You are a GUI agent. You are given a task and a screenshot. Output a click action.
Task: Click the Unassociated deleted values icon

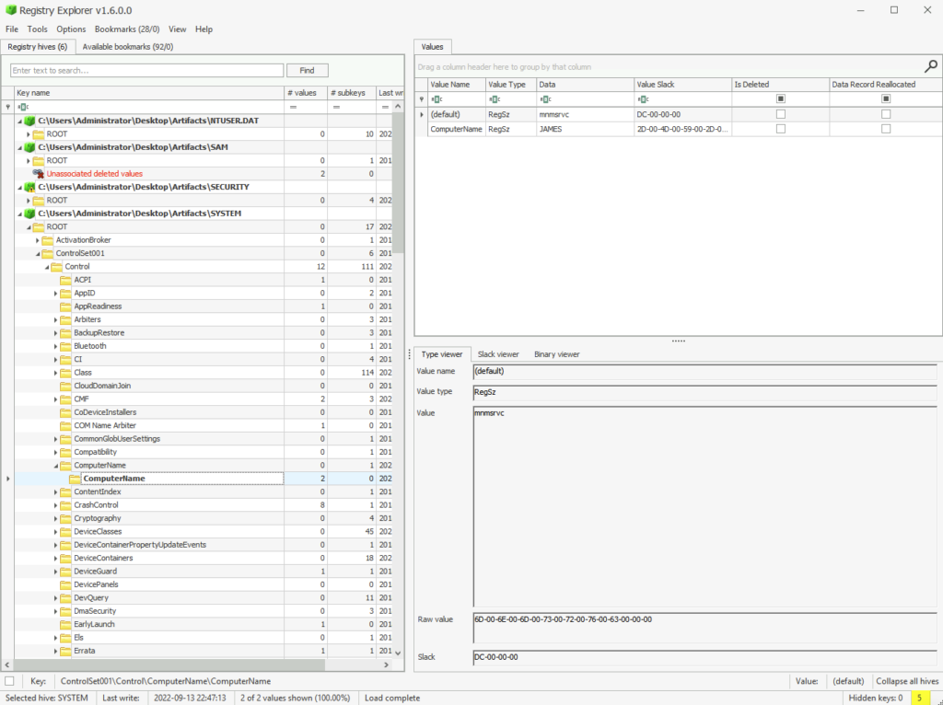coord(39,174)
